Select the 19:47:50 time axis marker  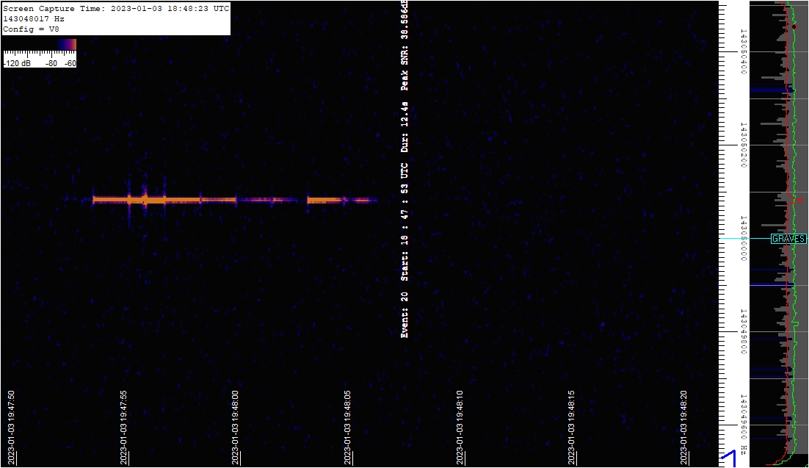click(x=11, y=428)
